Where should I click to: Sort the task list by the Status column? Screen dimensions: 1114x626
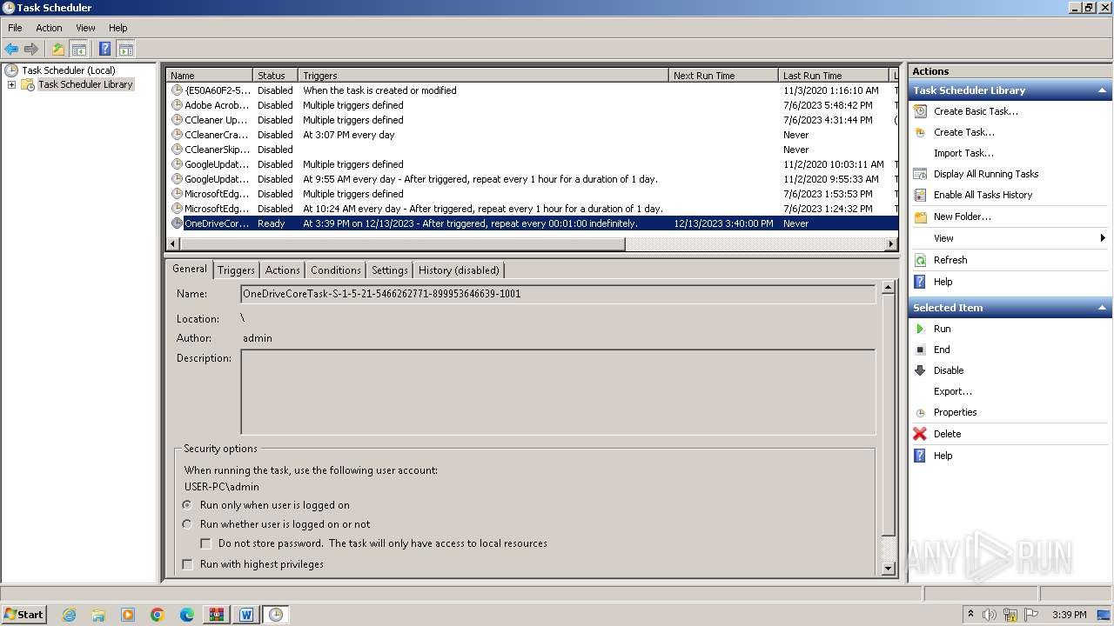[x=275, y=76]
